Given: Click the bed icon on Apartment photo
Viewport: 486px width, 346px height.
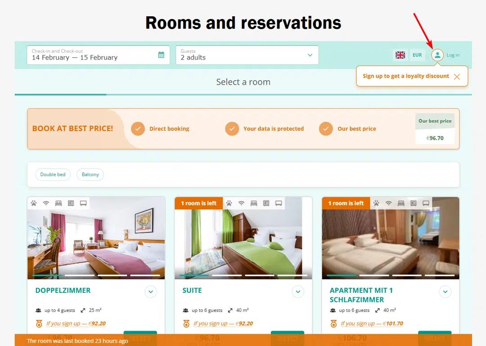Looking at the screenshot, I should (401, 203).
